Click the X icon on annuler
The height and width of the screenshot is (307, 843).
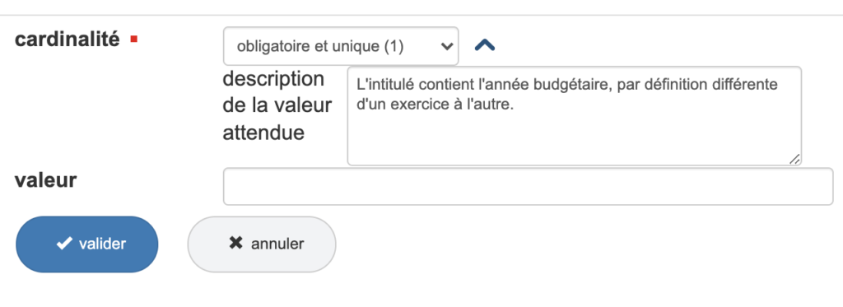[x=235, y=243]
